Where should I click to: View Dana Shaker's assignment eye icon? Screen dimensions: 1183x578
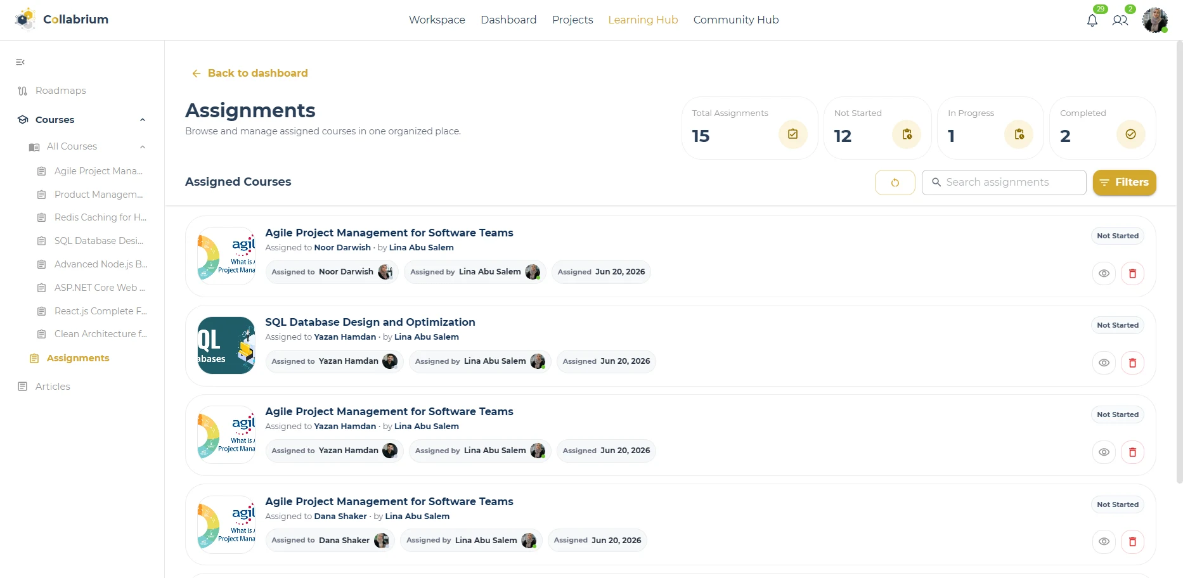[1104, 542]
